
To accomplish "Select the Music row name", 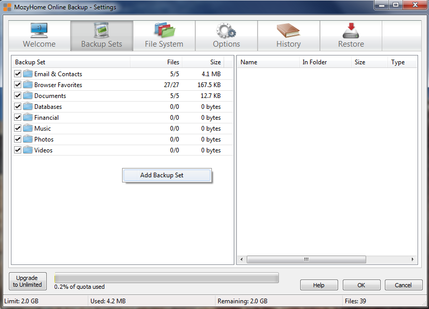I will point(43,129).
